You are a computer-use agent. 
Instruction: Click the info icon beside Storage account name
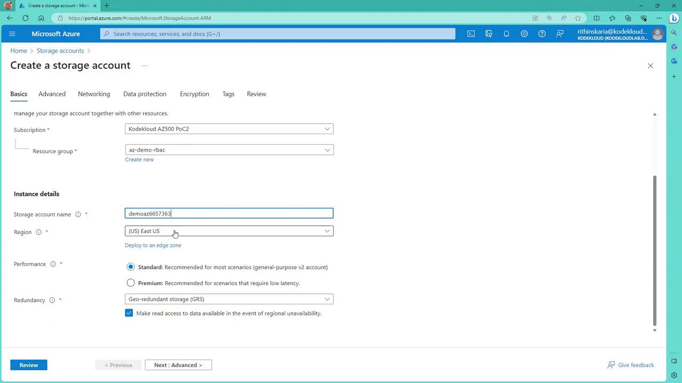[78, 214]
